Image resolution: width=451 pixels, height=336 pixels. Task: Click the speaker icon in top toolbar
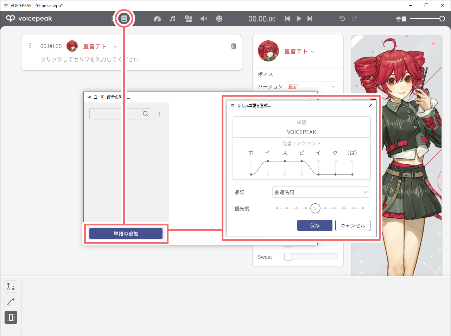(x=204, y=19)
